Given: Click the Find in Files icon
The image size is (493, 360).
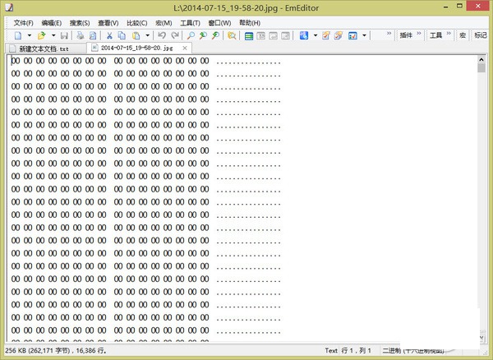Looking at the screenshot, I should pos(232,35).
